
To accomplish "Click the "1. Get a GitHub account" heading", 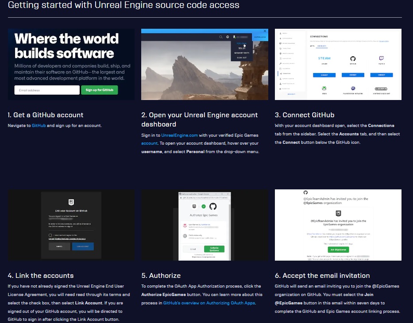I will tap(46, 115).
